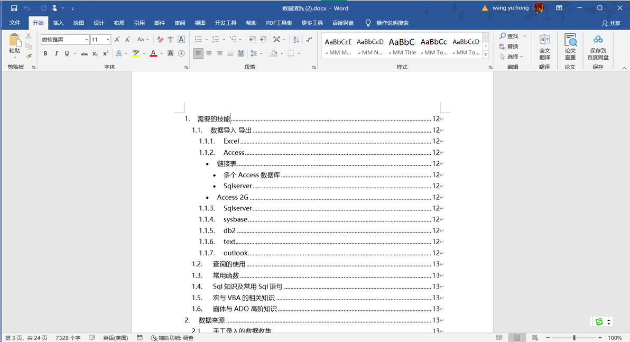The height and width of the screenshot is (342, 630).
Task: Decrease paragraph indent
Action: [252, 40]
